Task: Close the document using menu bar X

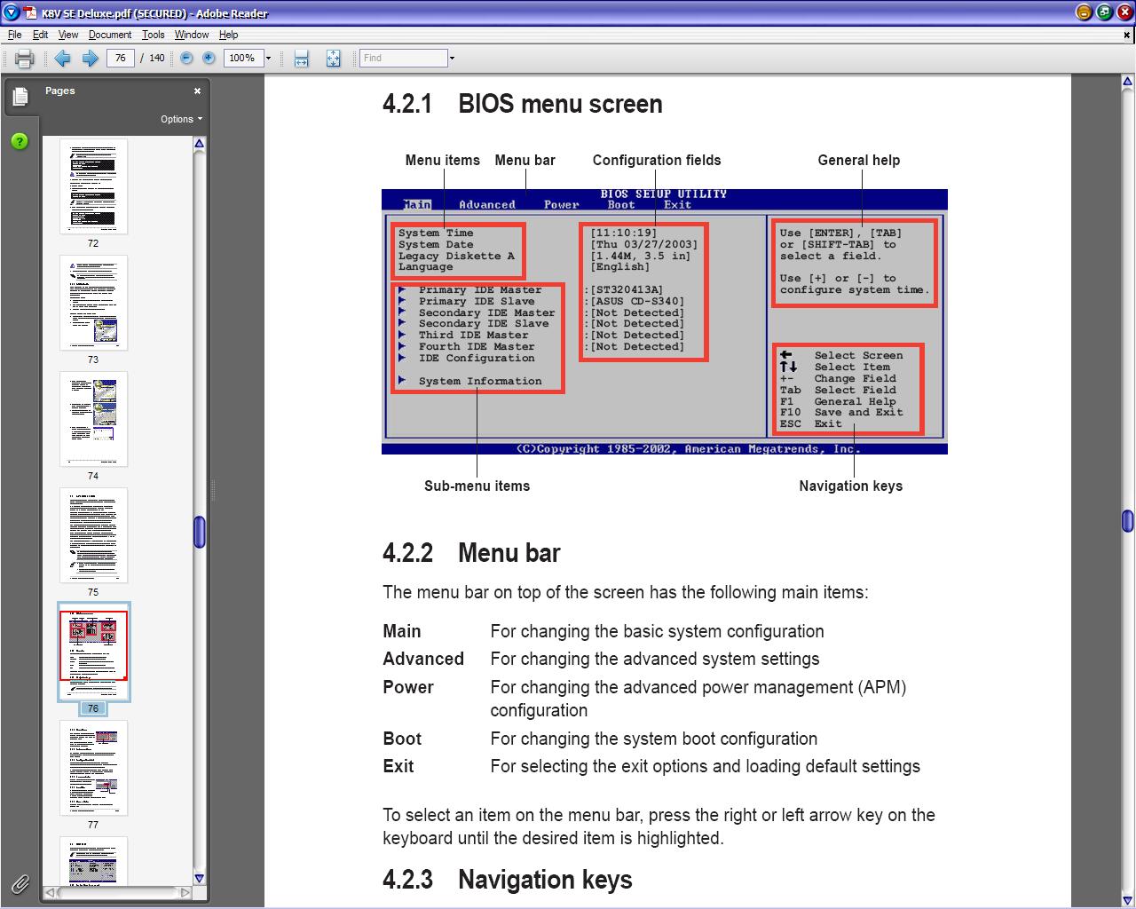Action: 1127,36
